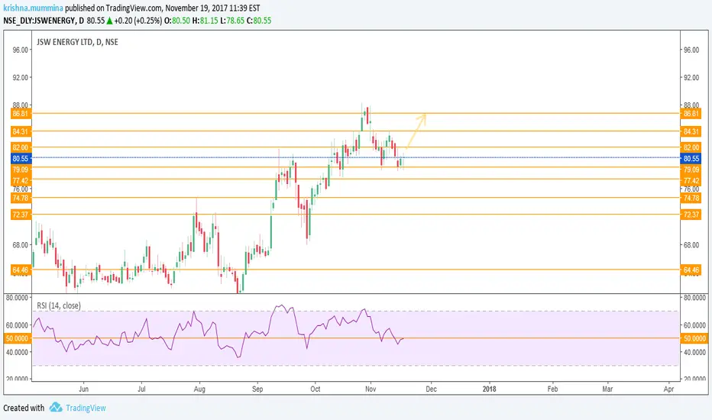Viewport: 712px width, 420px height.
Task: Select the RSI (14, close) indicator label
Action: 59,305
